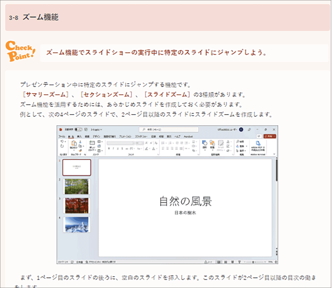The width and height of the screenshot is (333, 288).
Task: Click the Cut scissors icon
Action: point(80,142)
